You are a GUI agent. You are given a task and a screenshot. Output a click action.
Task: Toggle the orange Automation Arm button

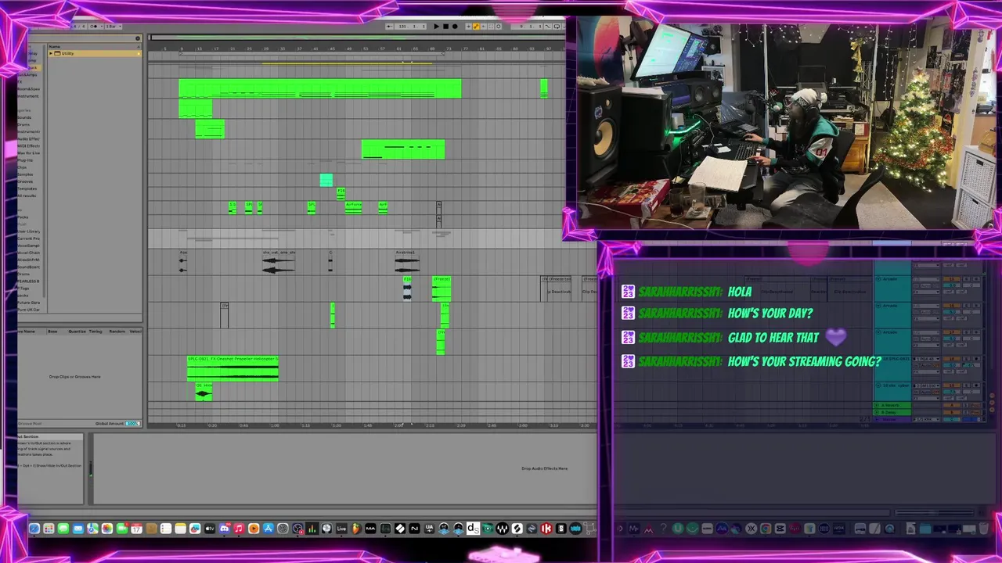(x=476, y=27)
